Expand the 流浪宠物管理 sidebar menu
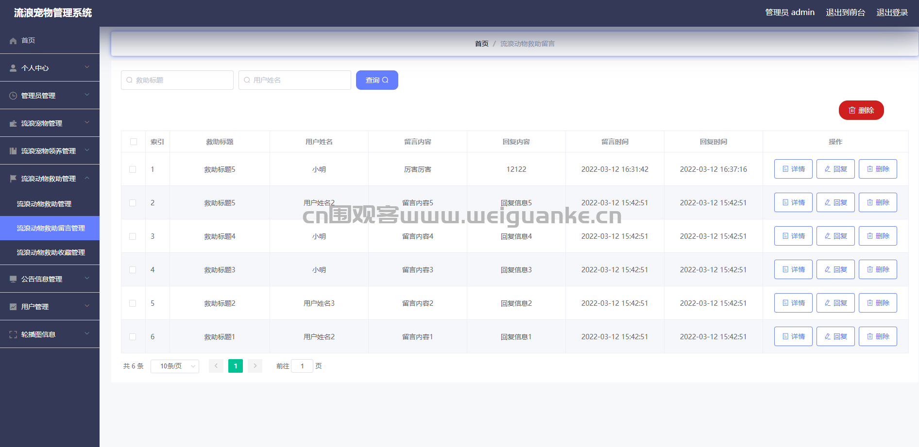 (x=50, y=123)
